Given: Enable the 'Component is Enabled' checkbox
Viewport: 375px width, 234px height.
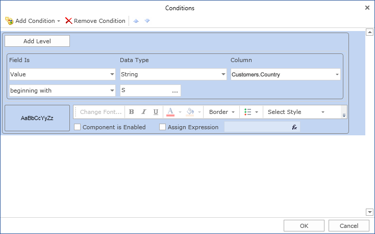Looking at the screenshot, I should tap(78, 127).
